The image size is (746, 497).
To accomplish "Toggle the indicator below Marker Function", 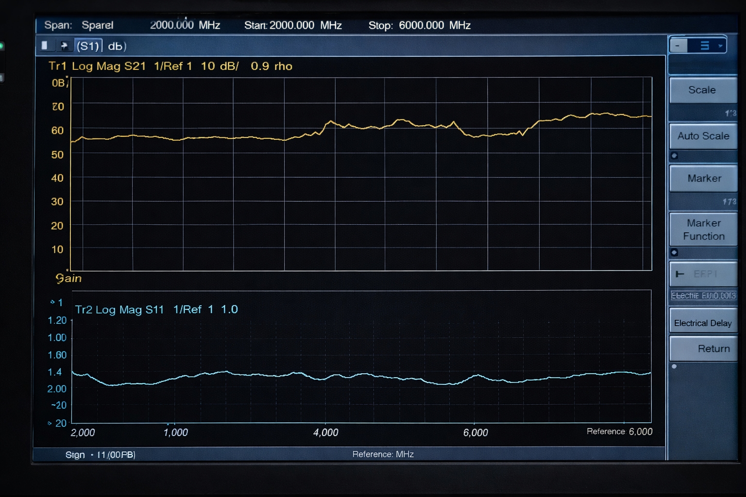I will (674, 252).
